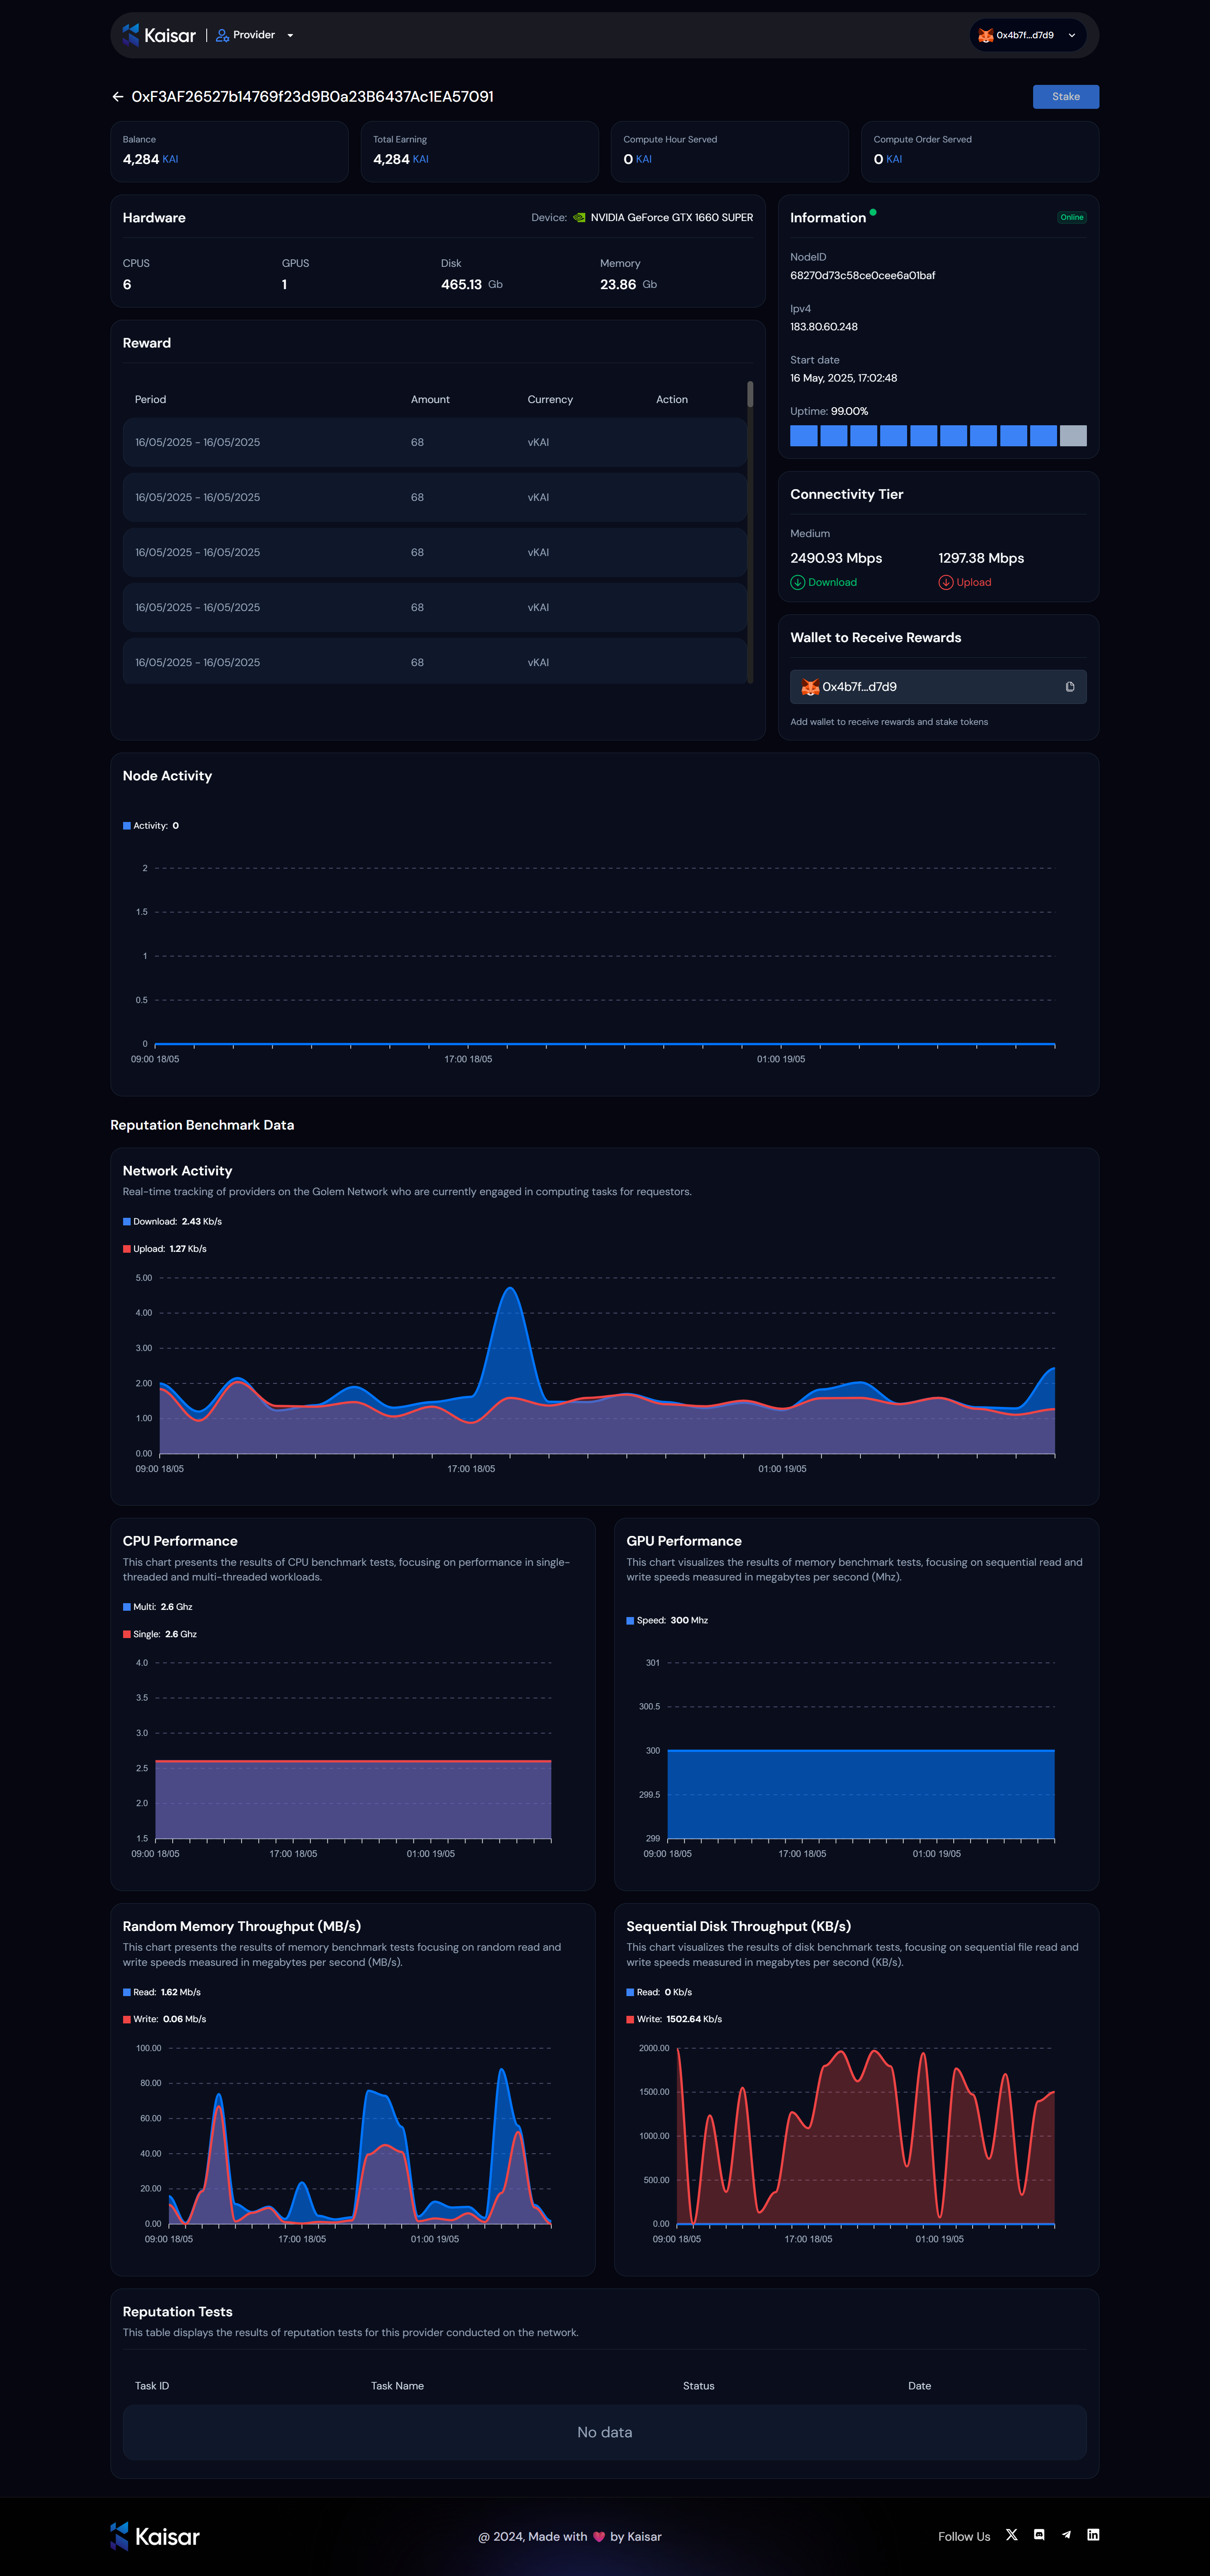Click the Status column header in Reputation Tests
1210x2576 pixels.
coord(698,2386)
